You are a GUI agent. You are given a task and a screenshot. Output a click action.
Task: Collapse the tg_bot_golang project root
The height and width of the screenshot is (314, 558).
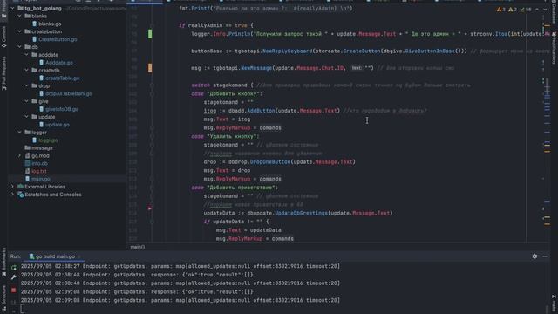click(12, 8)
